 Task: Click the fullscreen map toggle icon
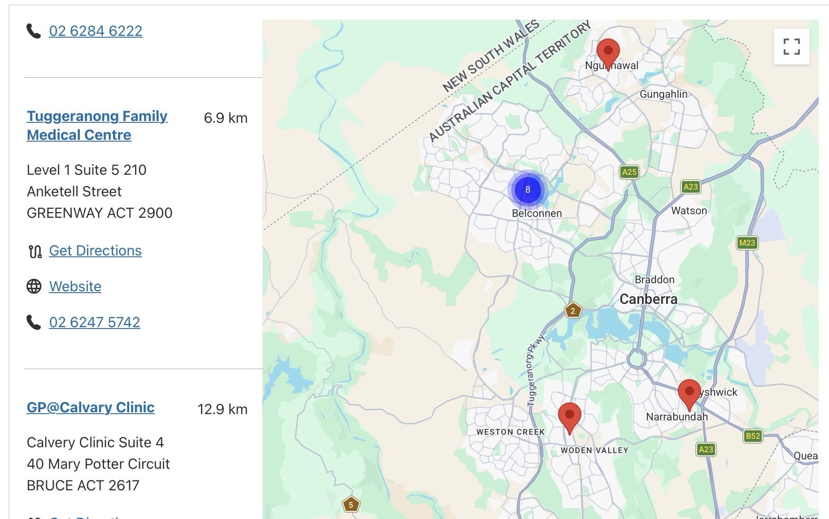click(791, 47)
